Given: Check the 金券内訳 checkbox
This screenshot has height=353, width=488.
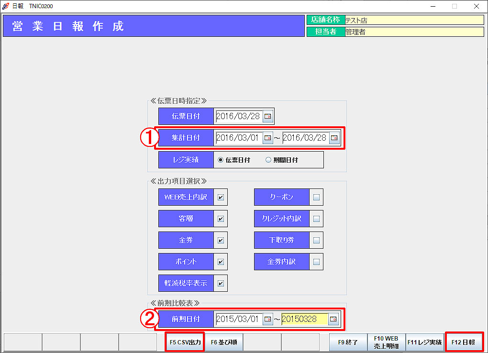Looking at the screenshot, I should tap(316, 262).
